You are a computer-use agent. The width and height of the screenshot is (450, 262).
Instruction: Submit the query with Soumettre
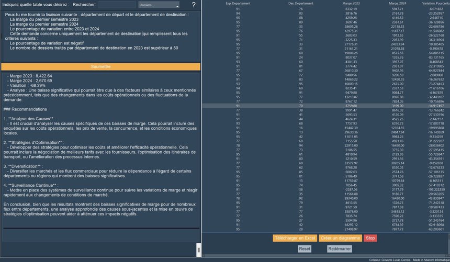tap(101, 66)
